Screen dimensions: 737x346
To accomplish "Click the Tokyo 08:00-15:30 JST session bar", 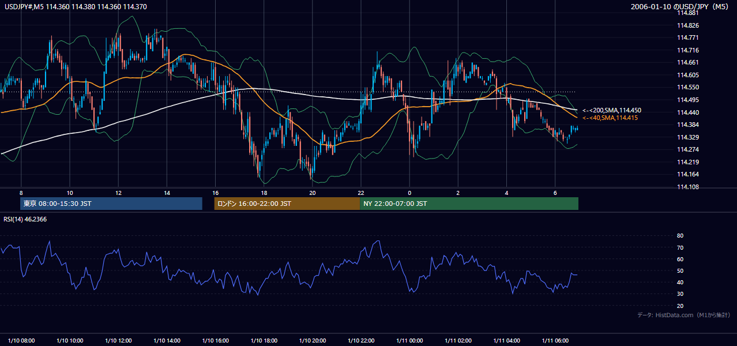I will (x=111, y=204).
